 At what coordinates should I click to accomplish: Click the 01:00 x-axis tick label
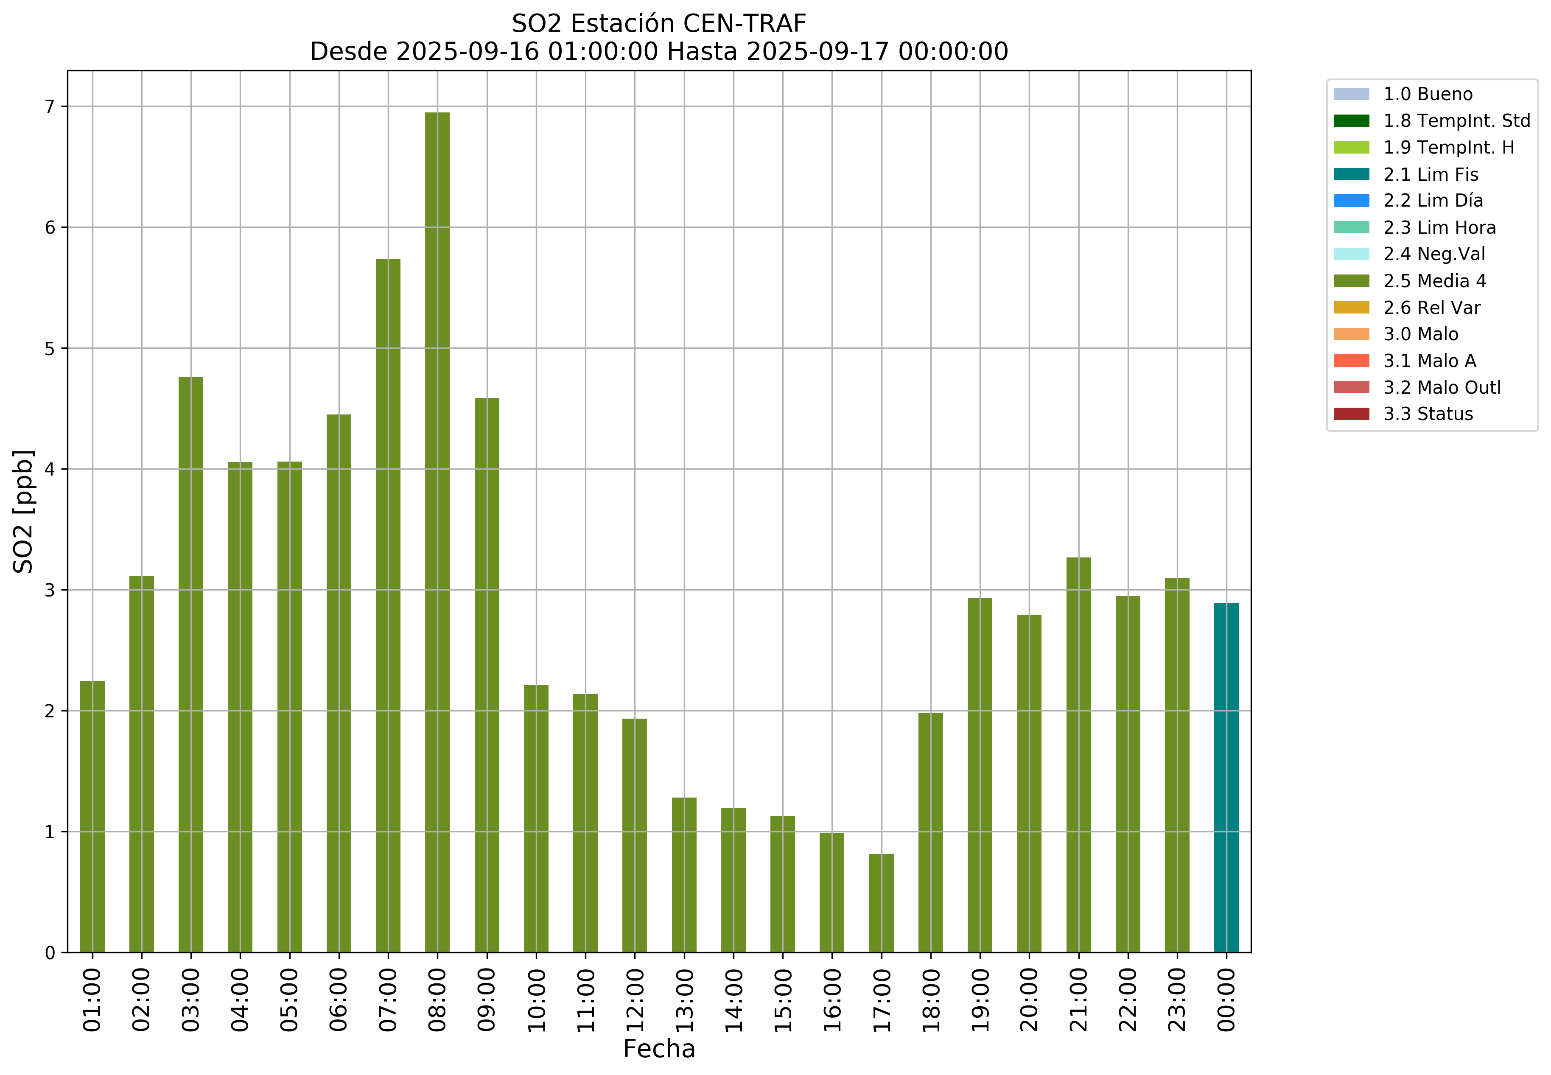(92, 999)
